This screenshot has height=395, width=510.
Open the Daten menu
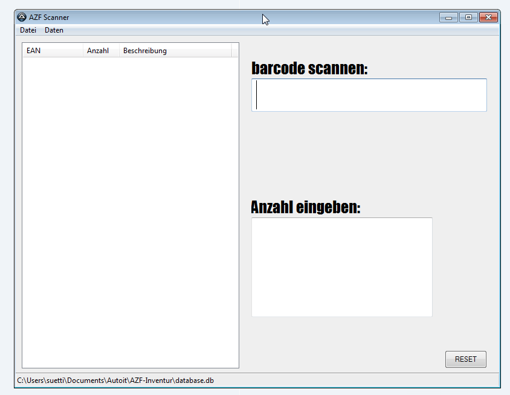(x=54, y=30)
